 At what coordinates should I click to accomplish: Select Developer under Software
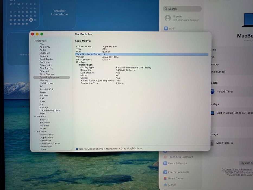click(46, 141)
